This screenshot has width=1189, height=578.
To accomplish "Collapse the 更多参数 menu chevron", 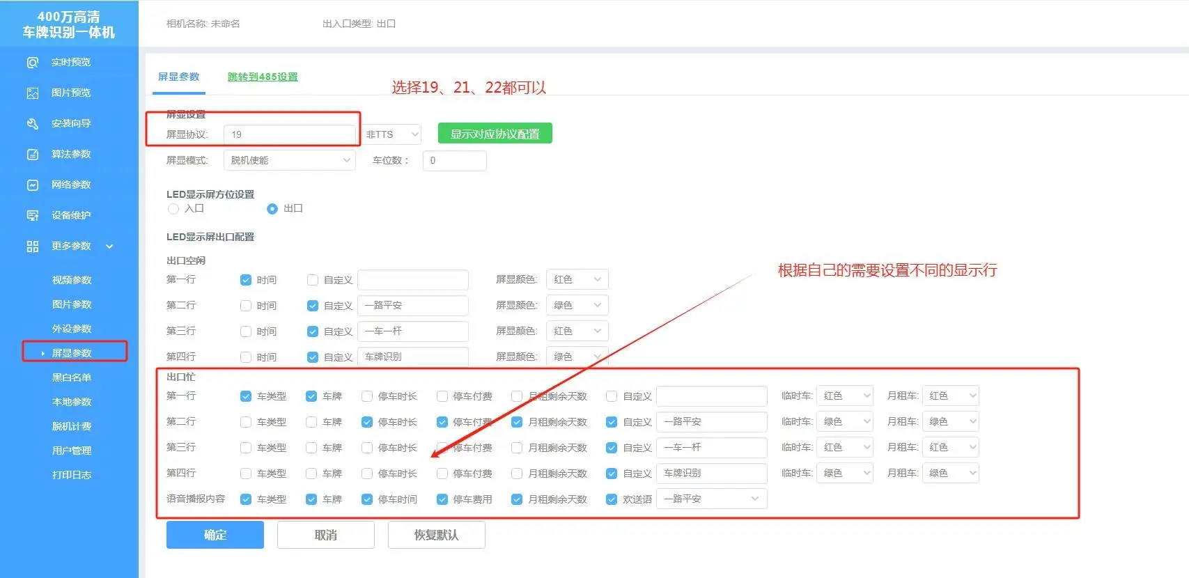I will tap(109, 247).
